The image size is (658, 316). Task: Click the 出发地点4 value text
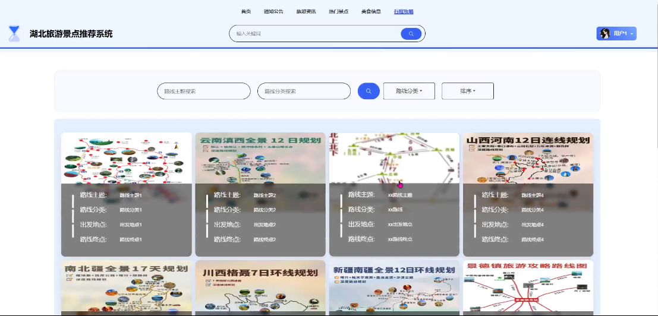click(533, 225)
